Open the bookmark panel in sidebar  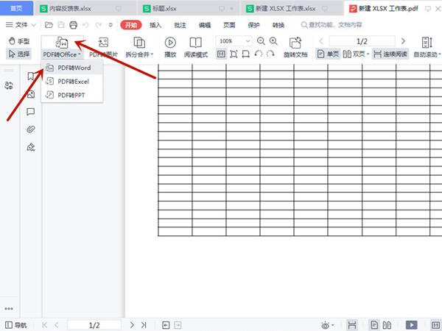(31, 76)
